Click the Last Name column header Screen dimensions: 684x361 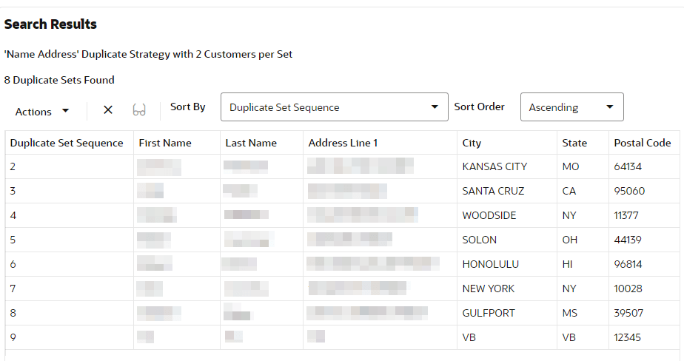pos(251,143)
